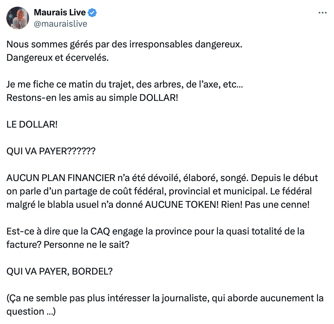This screenshot has height=324, width=334.
Task: Click the text 'Dangereux et écervelés.'
Action: (57, 57)
